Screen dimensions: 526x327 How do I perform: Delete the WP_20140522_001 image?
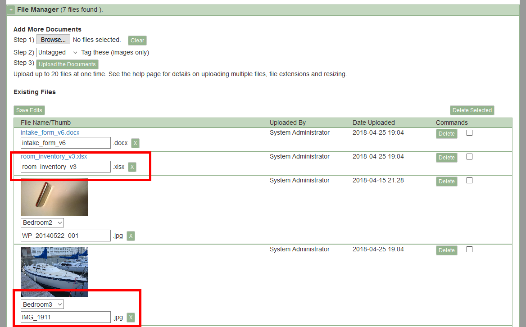[x=446, y=182]
